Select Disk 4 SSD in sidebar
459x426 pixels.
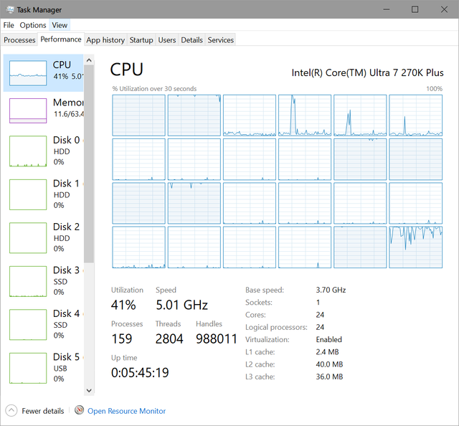pyautogui.click(x=44, y=324)
